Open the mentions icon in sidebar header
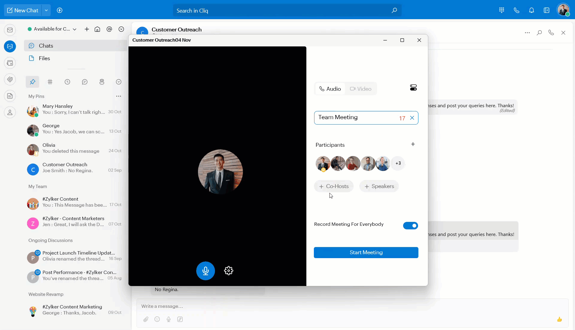 tap(109, 29)
